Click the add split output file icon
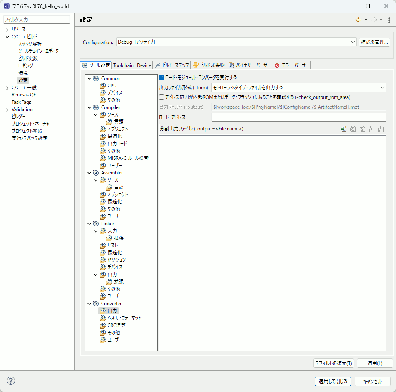This screenshot has height=392, width=396. [x=343, y=129]
